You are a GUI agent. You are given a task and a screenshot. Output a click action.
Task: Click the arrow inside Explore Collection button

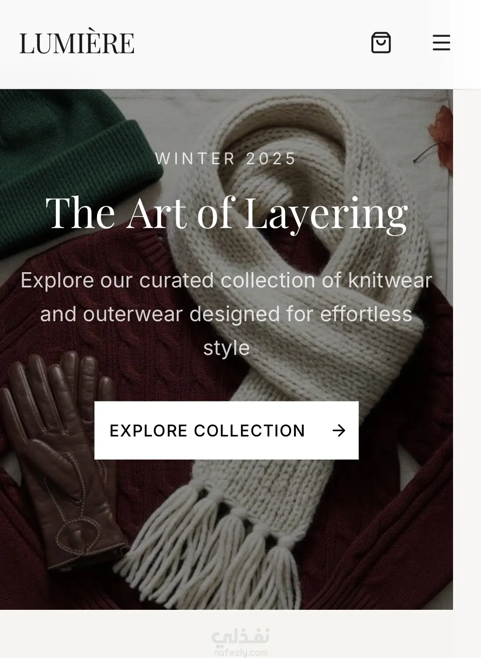tap(339, 431)
